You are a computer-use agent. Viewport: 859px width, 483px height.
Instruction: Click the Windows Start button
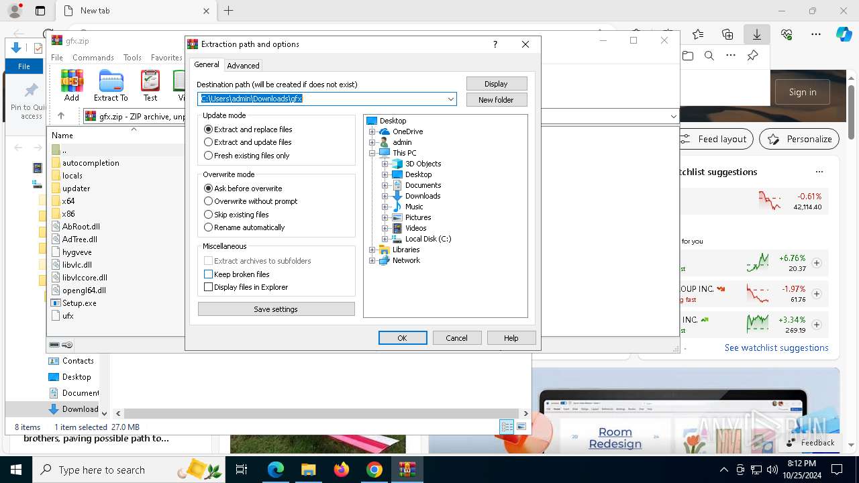[x=16, y=470]
